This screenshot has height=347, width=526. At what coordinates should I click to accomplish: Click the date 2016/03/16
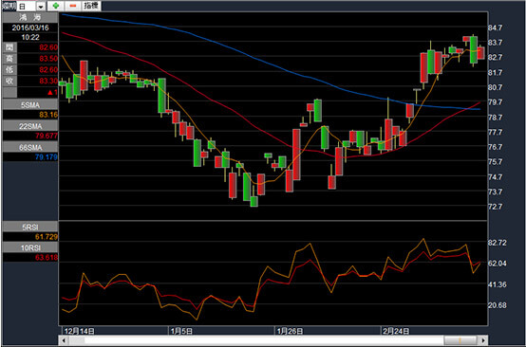(30, 27)
